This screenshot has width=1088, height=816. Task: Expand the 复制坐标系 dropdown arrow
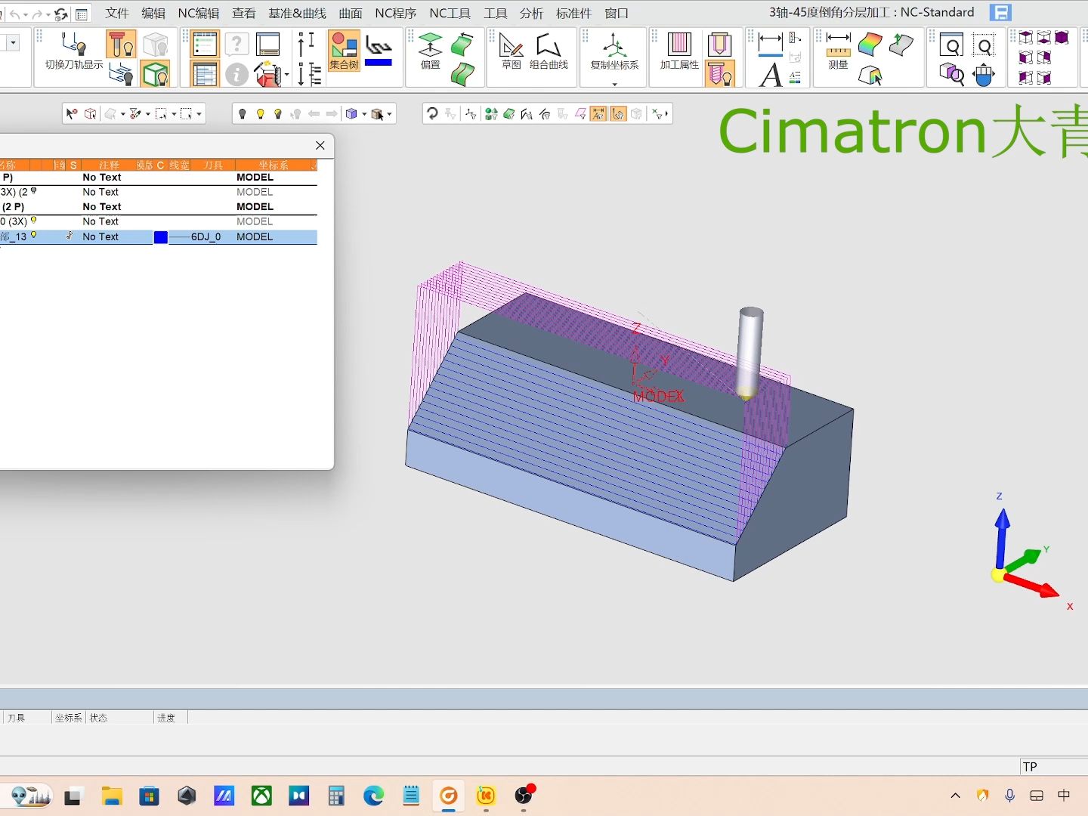pos(614,84)
